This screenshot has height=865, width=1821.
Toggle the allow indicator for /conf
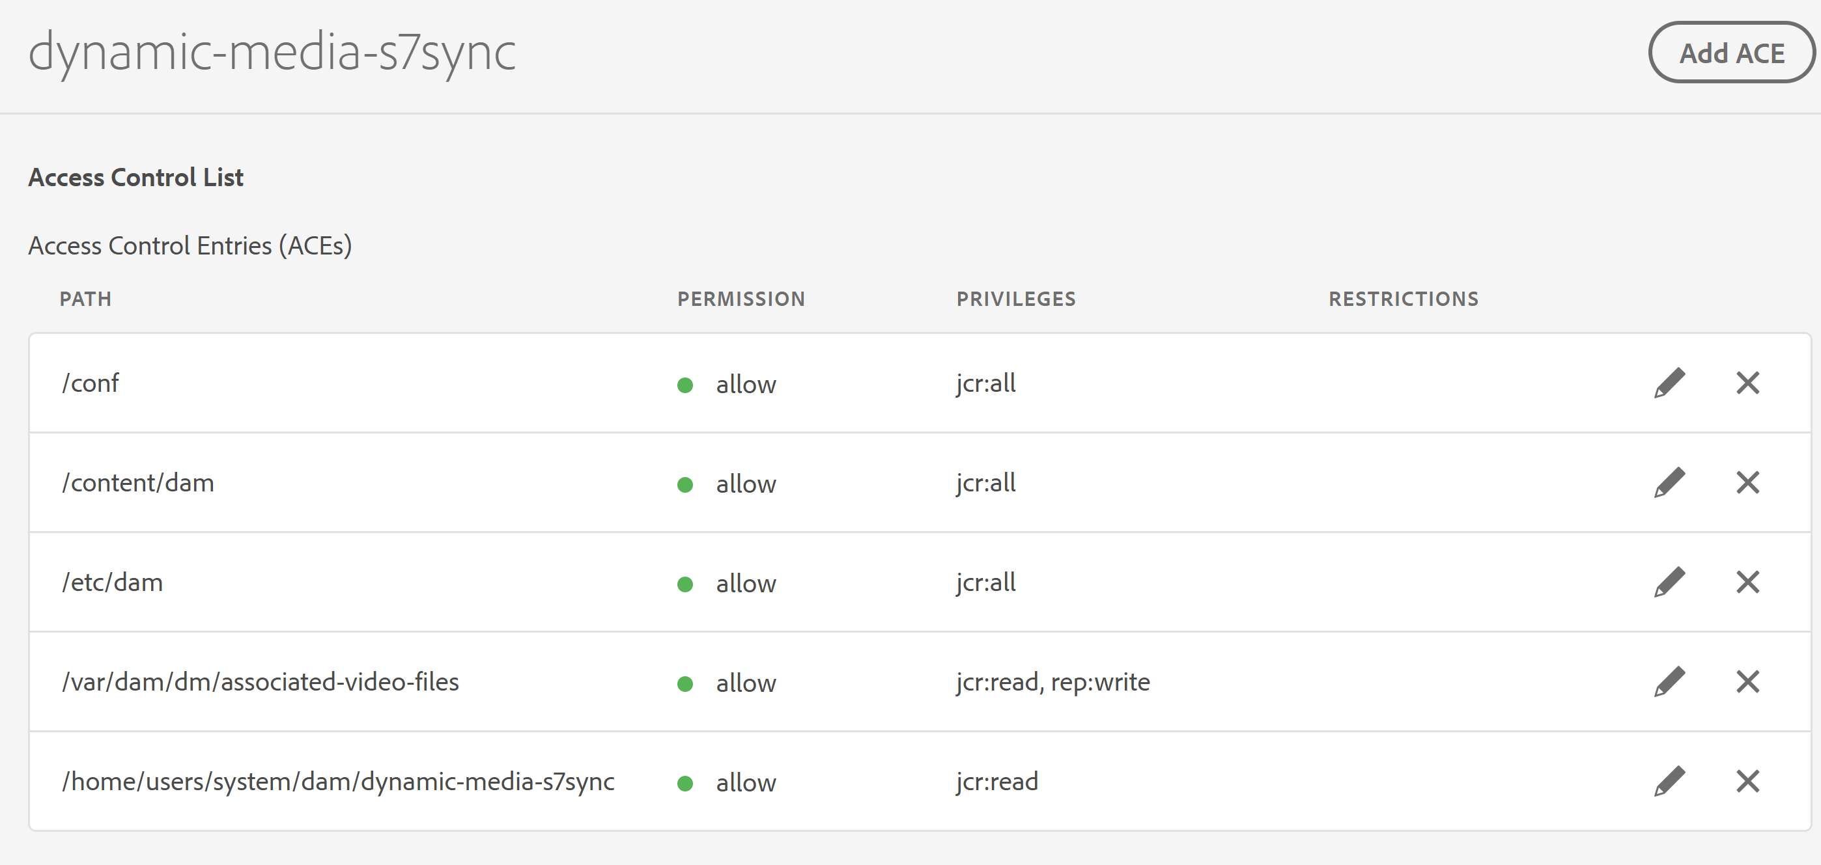pos(685,385)
